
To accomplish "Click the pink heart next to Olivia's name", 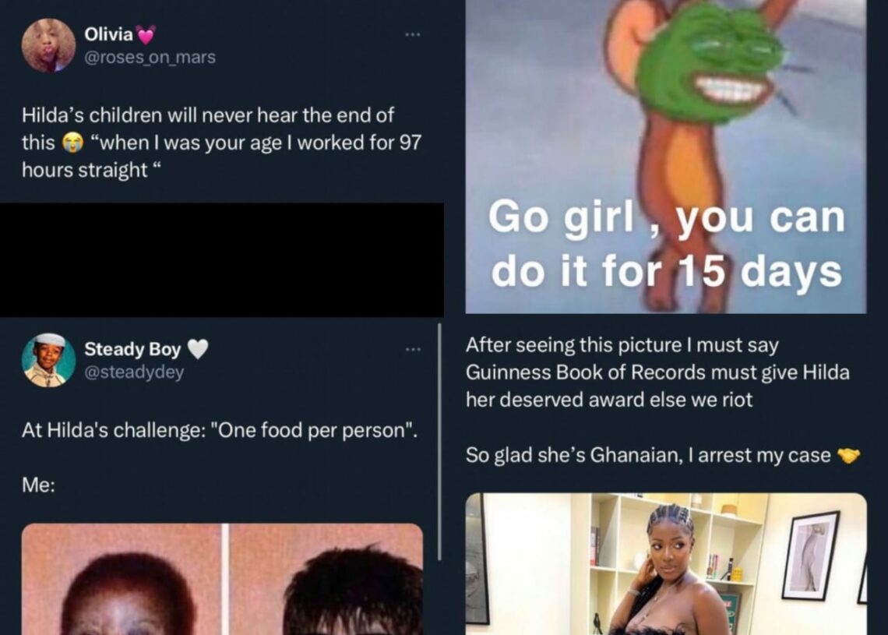I will click(x=146, y=36).
